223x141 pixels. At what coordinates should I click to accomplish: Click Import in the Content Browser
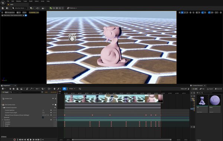(210, 89)
